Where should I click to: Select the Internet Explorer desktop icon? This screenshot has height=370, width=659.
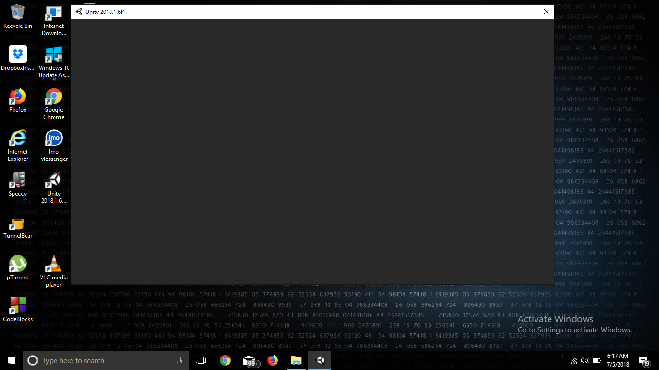pyautogui.click(x=18, y=145)
